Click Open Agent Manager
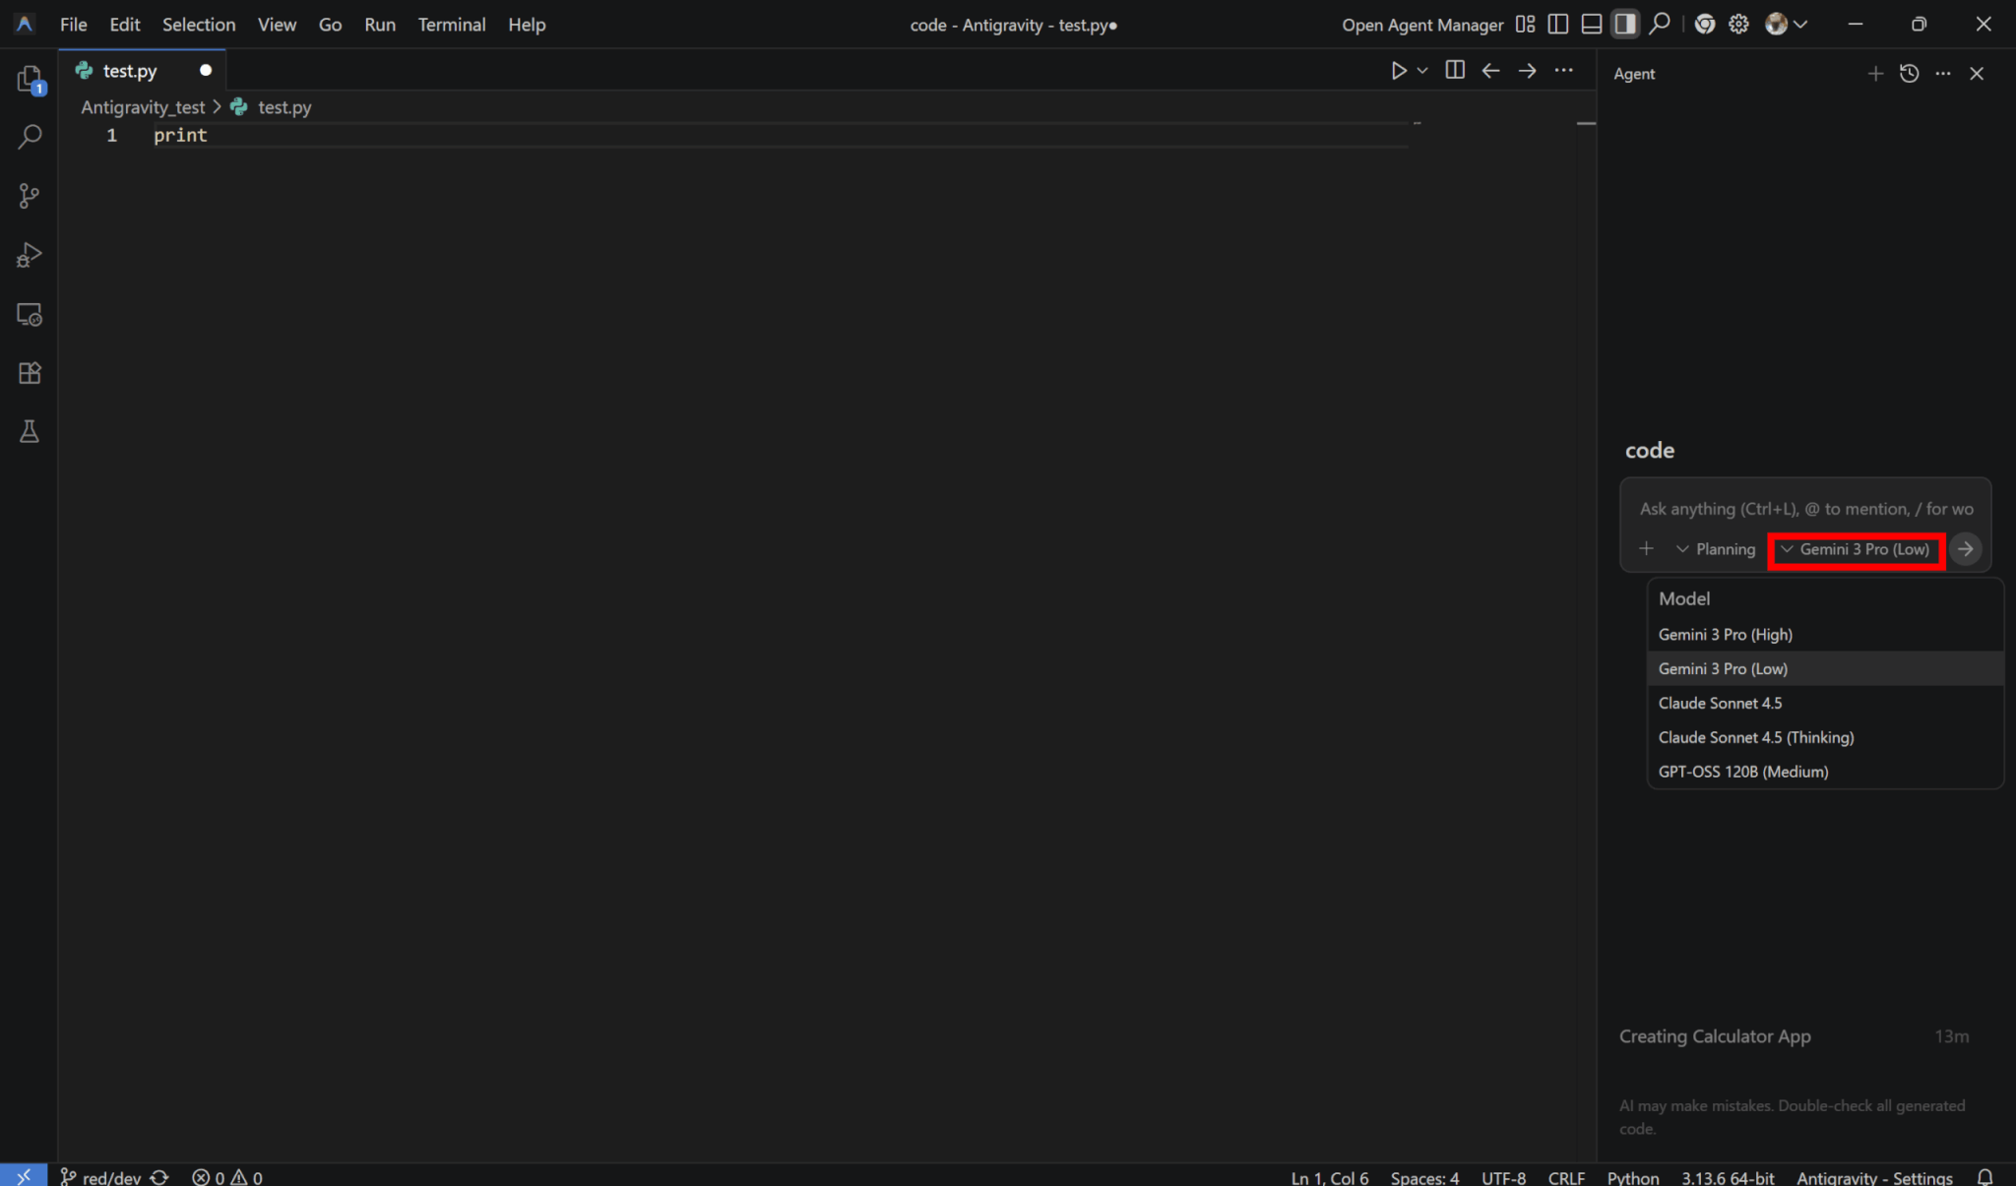The image size is (2016, 1186). coord(1422,25)
